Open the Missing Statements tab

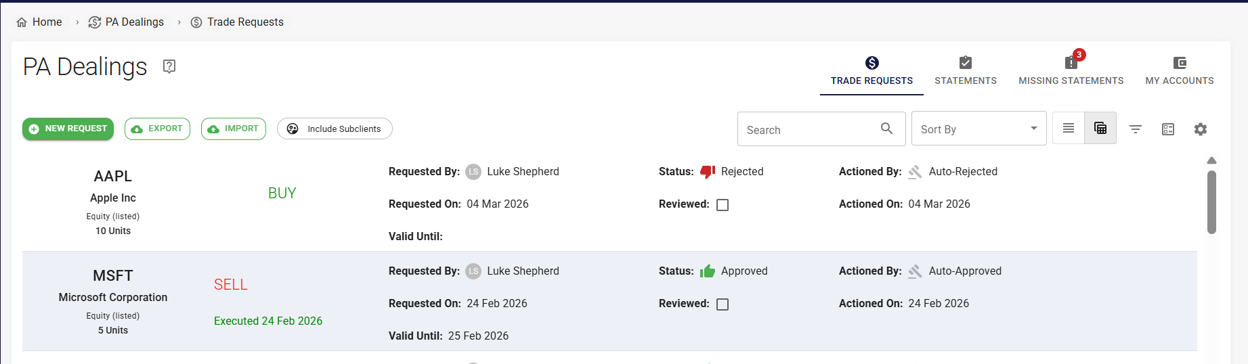pyautogui.click(x=1071, y=71)
